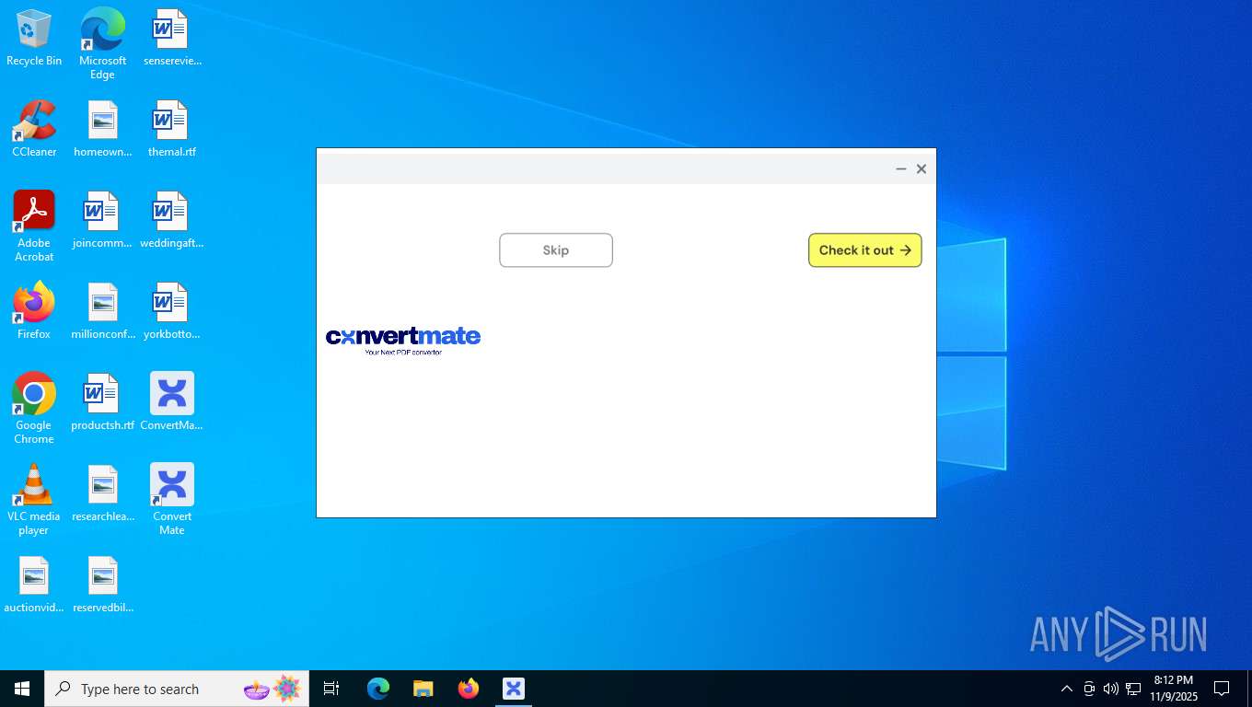Select the researchlea... image file icon
1252x707 pixels.
102,494
